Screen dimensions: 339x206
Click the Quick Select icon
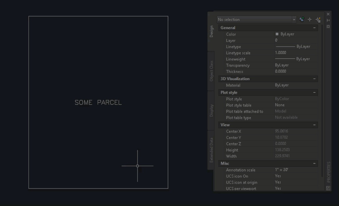(318, 20)
